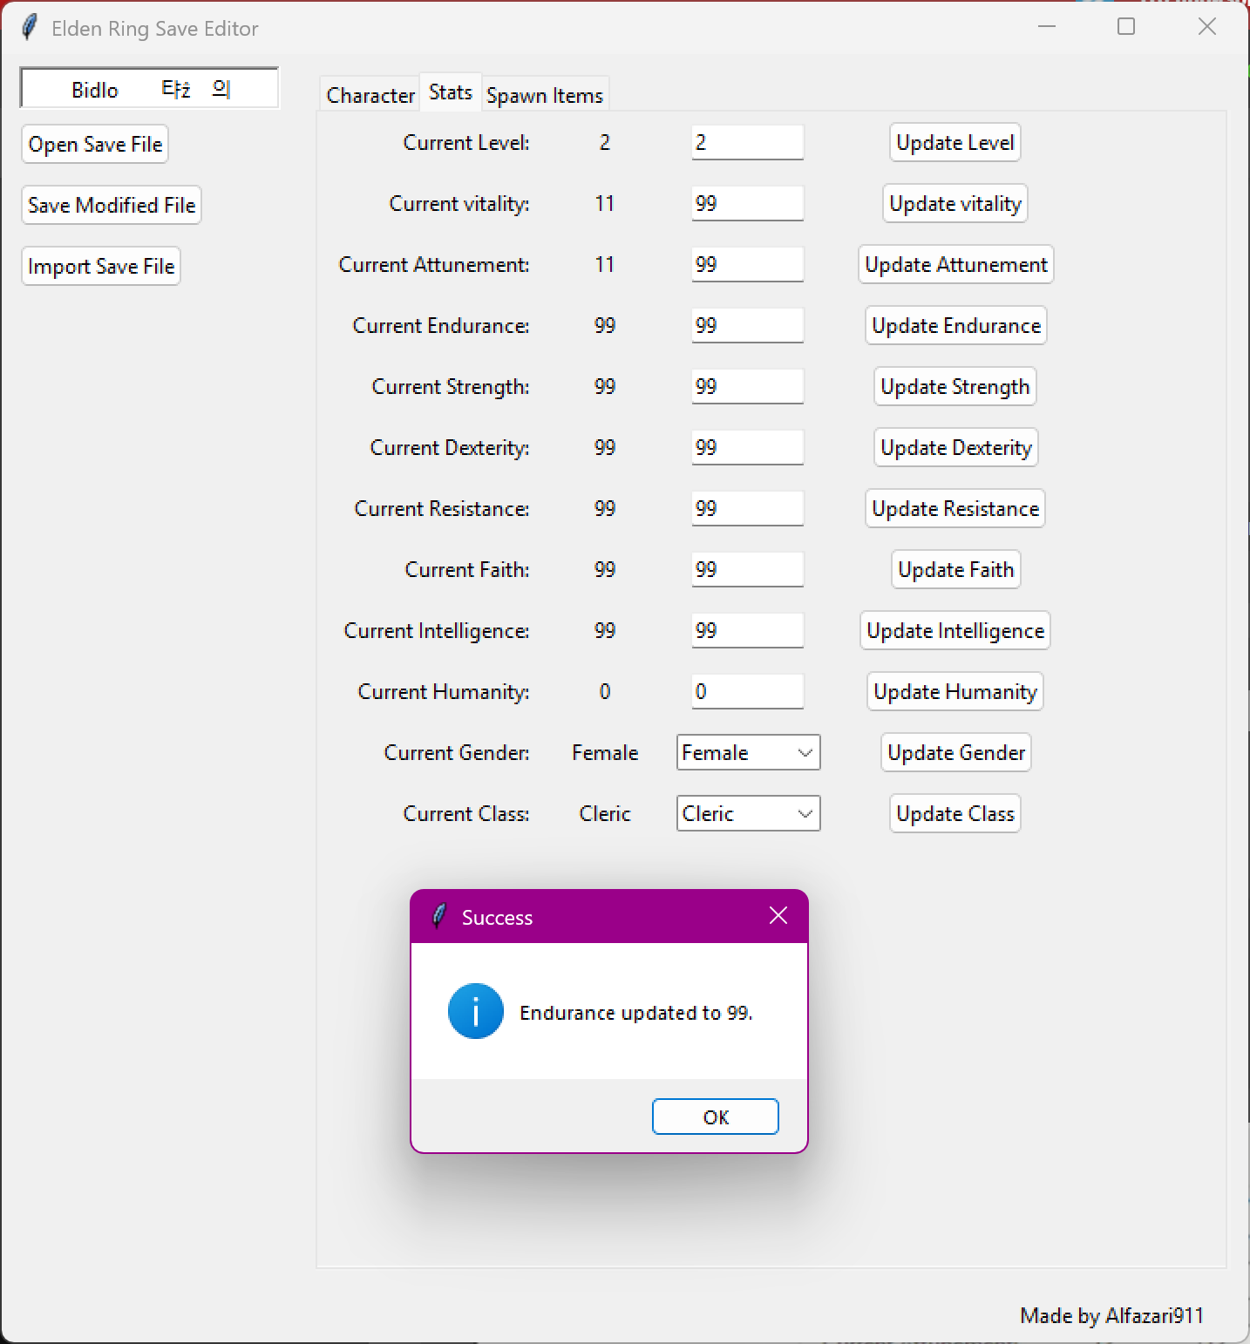Click the Elden Ring Save Editor feather icon
Image resolution: width=1250 pixels, height=1344 pixels.
coord(30,28)
